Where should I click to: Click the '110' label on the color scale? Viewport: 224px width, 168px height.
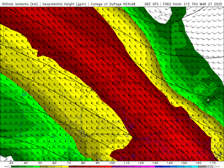pyautogui.click(x=127, y=163)
